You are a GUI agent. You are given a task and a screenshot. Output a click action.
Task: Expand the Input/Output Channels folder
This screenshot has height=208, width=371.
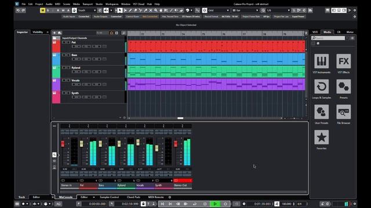coord(54,38)
